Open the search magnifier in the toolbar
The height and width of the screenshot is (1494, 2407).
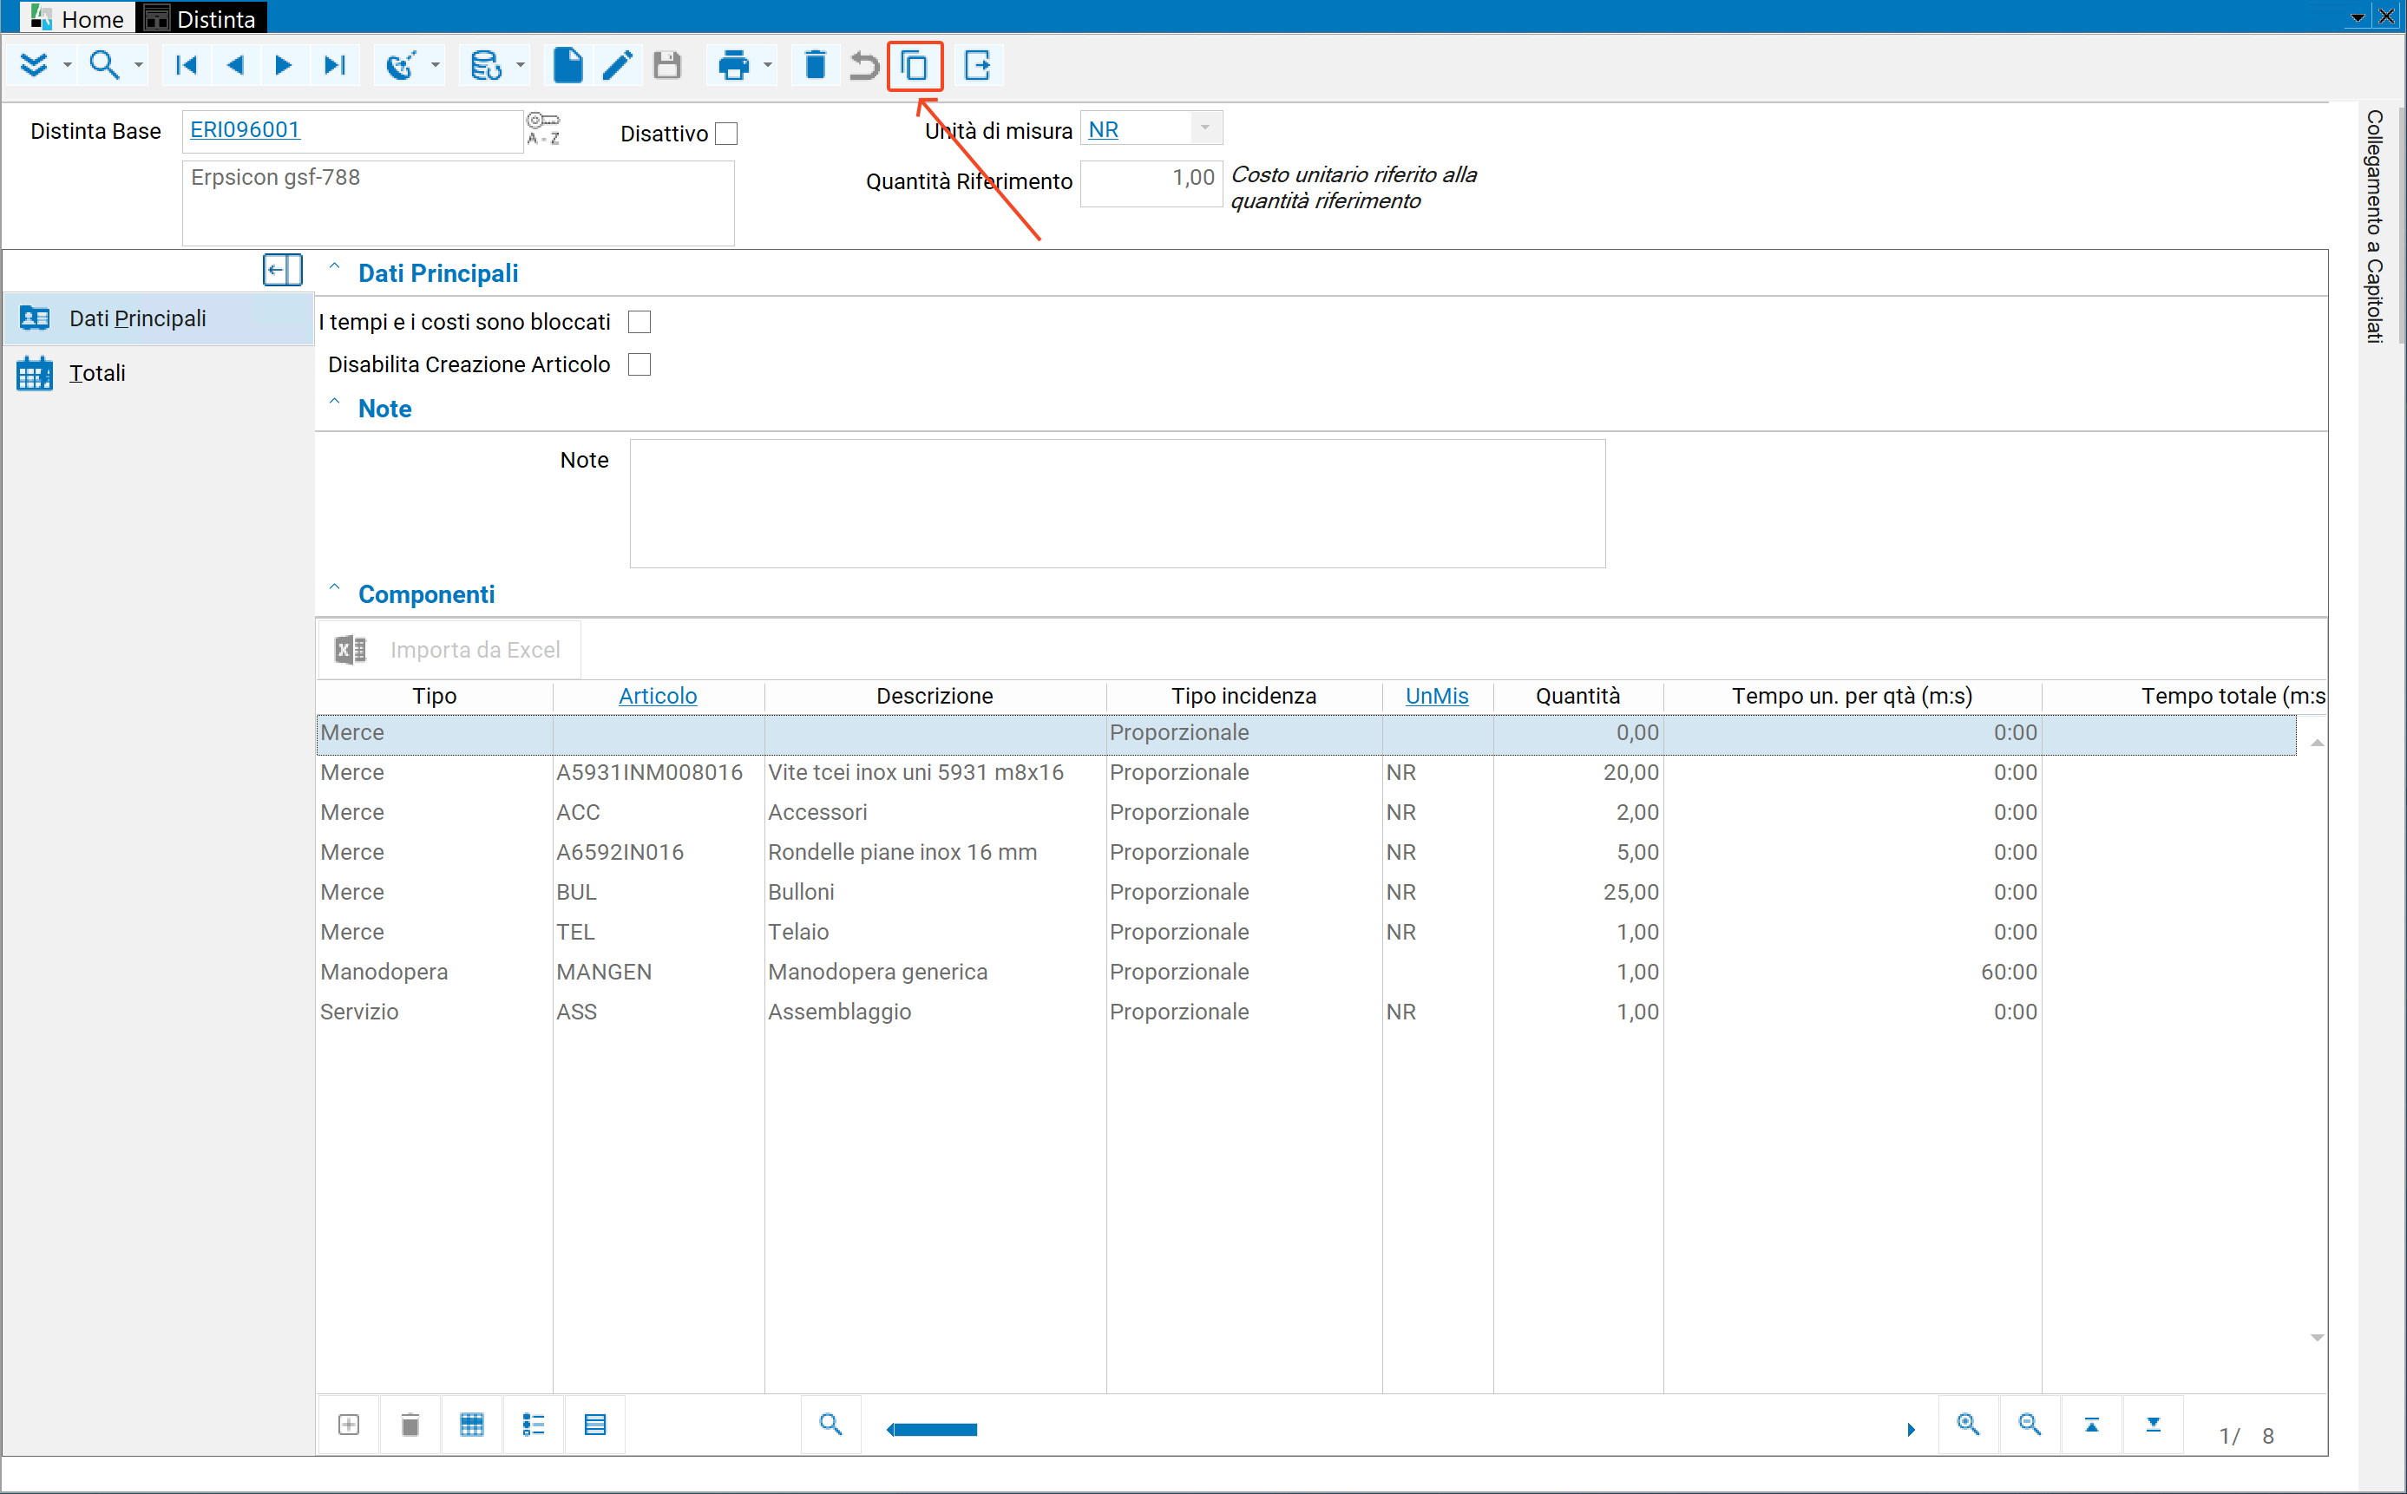[x=104, y=65]
